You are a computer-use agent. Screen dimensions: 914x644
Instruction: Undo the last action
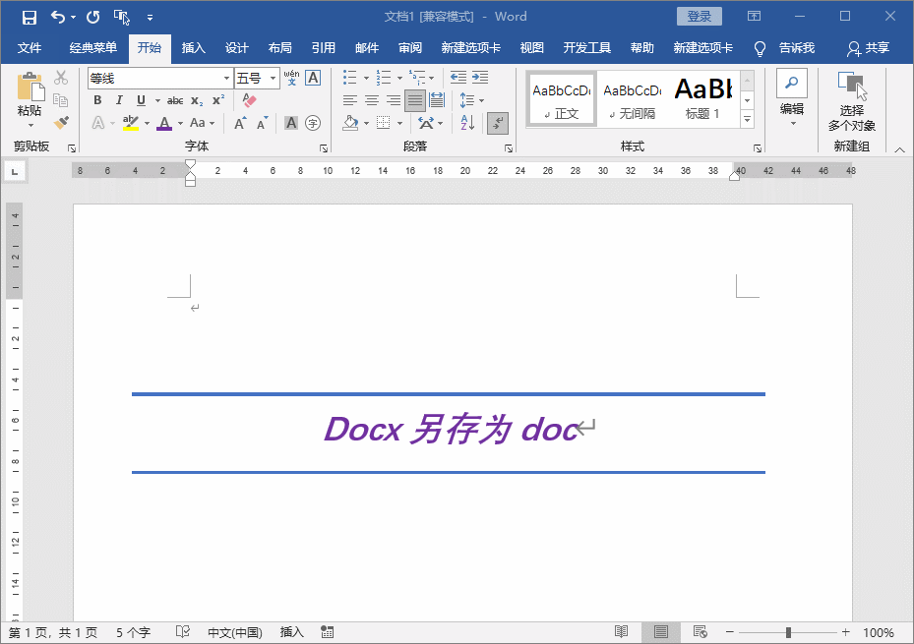tap(58, 17)
